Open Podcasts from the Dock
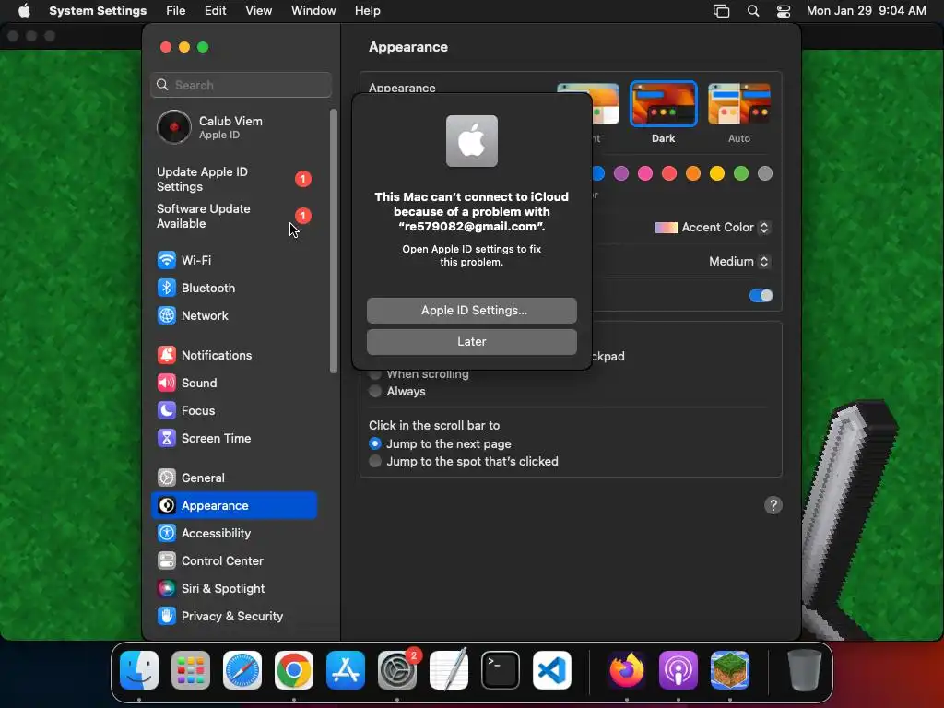Viewport: 944px width, 708px height. click(678, 670)
